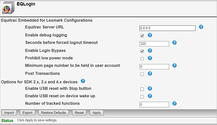
Task: Click the EQLogin application cube icon
Action: 8,8
